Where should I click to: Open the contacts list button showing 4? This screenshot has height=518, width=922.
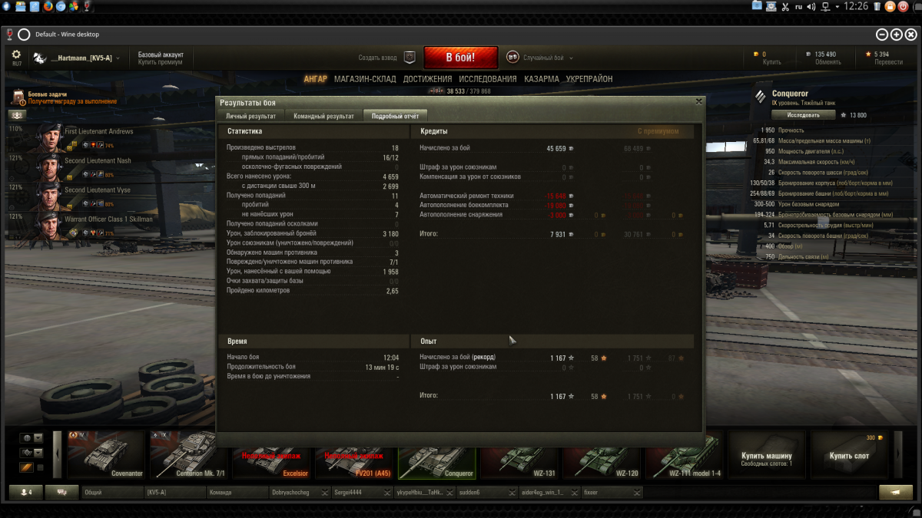[x=25, y=492]
